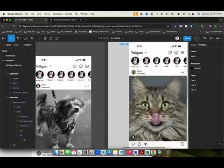Click the comment bubble below cat photo
Viewport: 224px width, 168px height.
pyautogui.click(x=140, y=144)
